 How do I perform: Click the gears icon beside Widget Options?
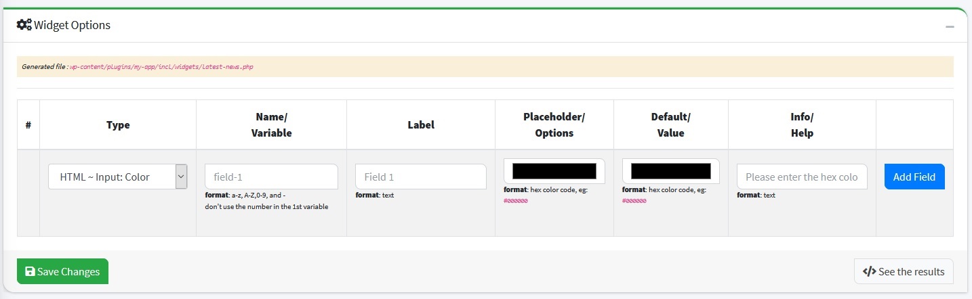coord(24,25)
